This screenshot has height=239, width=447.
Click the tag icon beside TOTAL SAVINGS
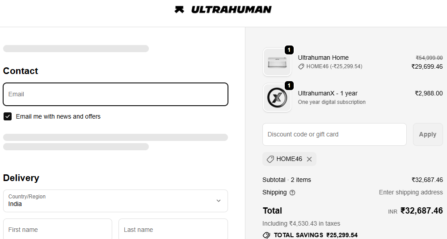click(x=266, y=235)
